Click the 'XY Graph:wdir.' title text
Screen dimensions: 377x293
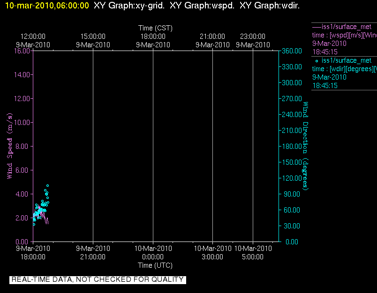pos(270,6)
